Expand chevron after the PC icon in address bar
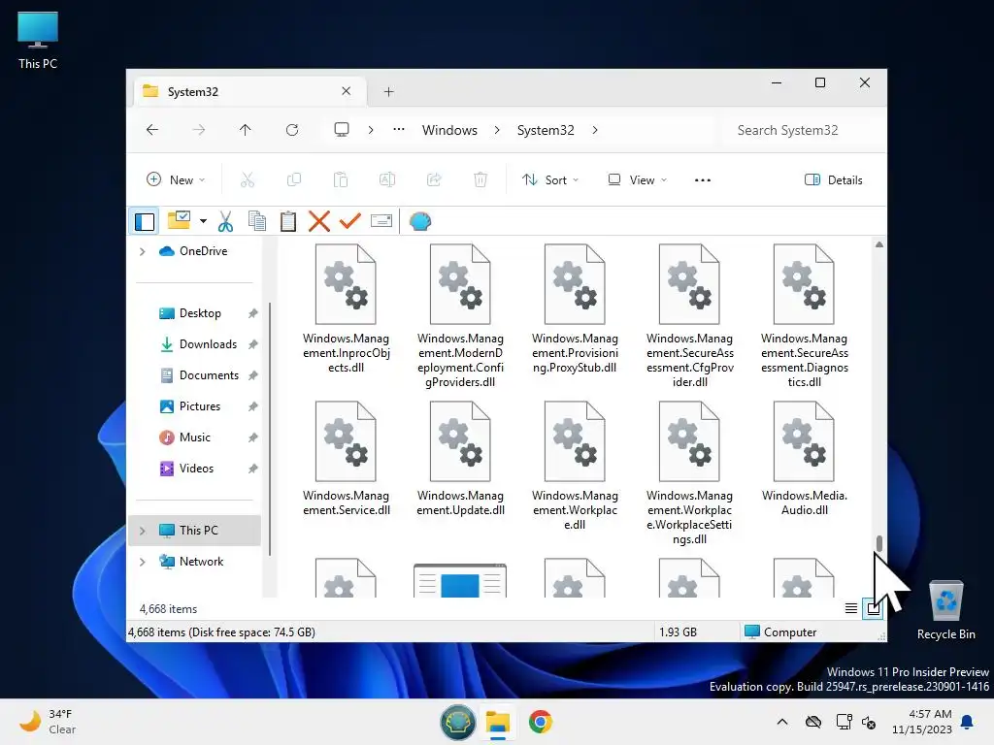 371,130
